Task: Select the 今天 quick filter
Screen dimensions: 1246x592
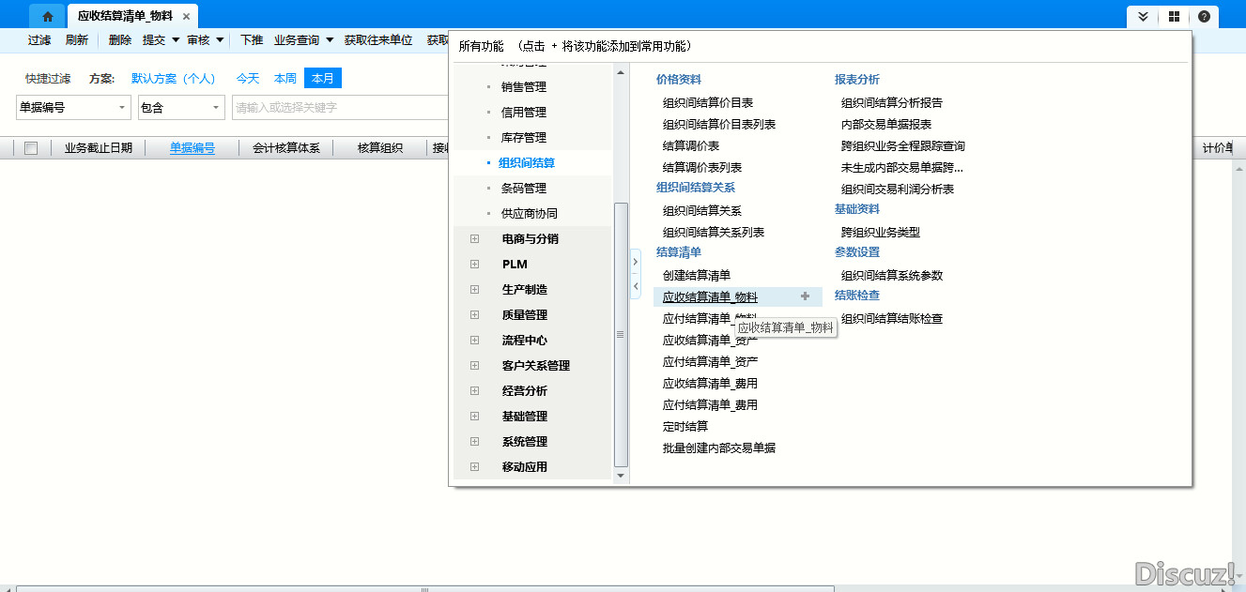Action: (x=248, y=79)
